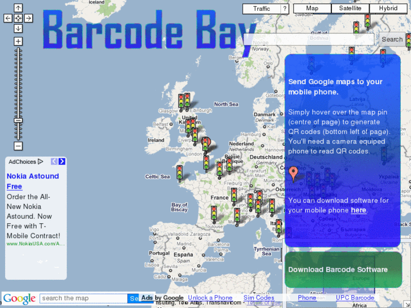Click the overview map collapse arrow
Viewport: 411px width, 308px height.
pyautogui.click(x=408, y=305)
